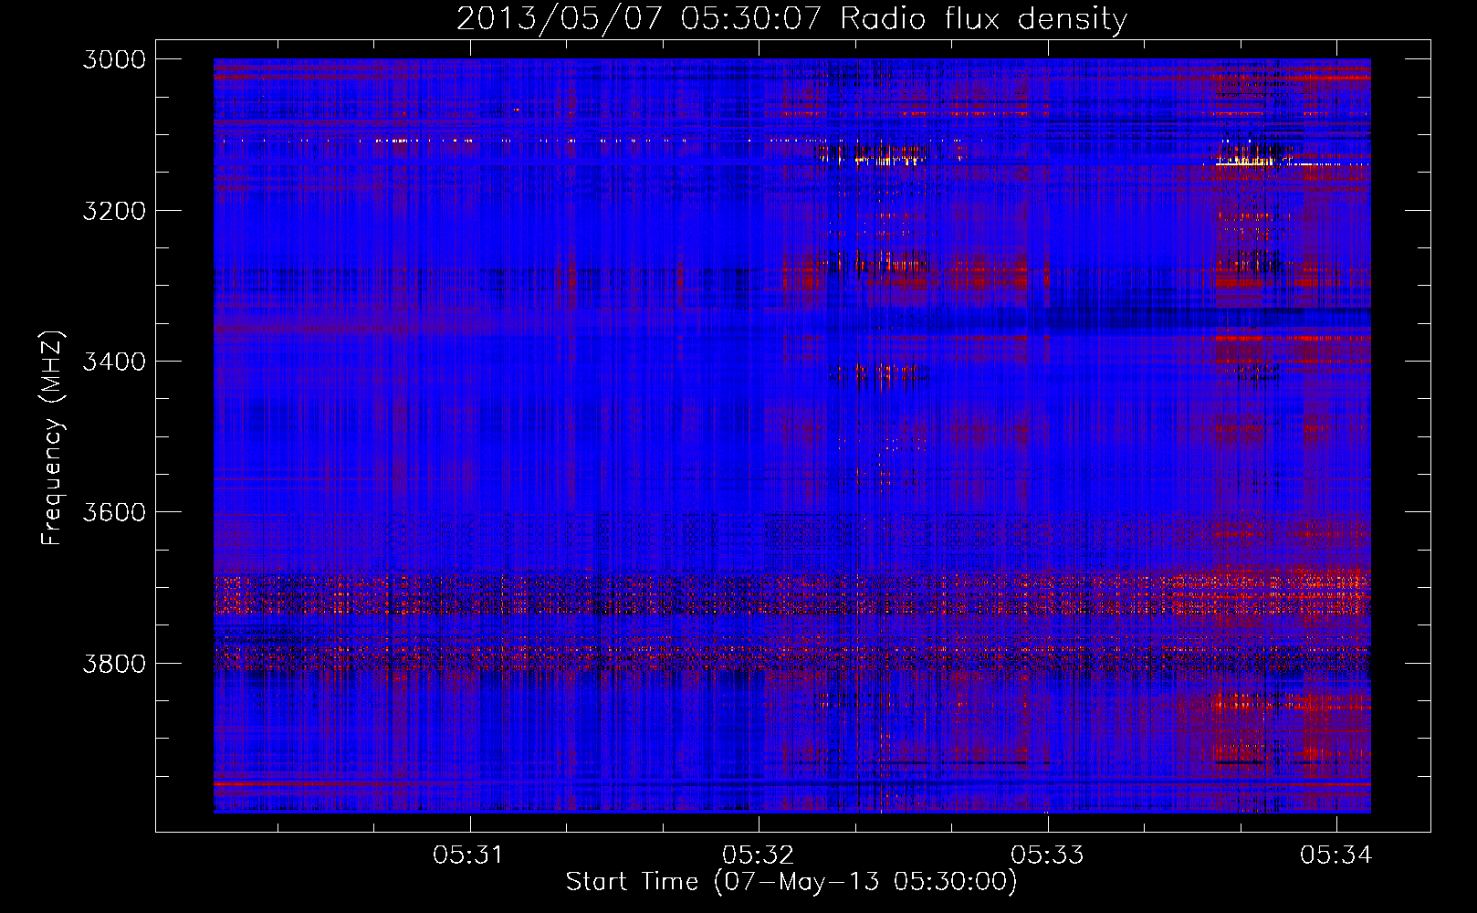
Task: Click the '3000' frequency axis label
Action: 114,59
